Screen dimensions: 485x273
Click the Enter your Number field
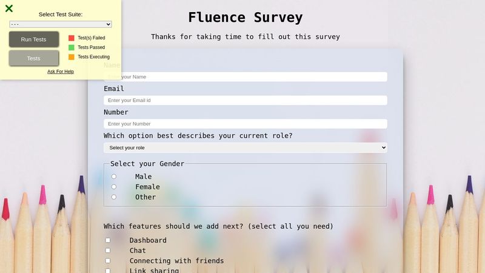pos(246,124)
